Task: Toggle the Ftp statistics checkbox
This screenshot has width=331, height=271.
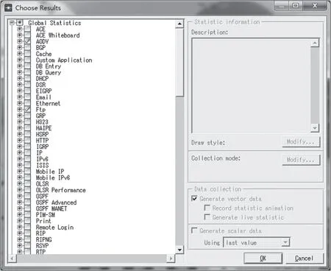Action: click(27, 109)
